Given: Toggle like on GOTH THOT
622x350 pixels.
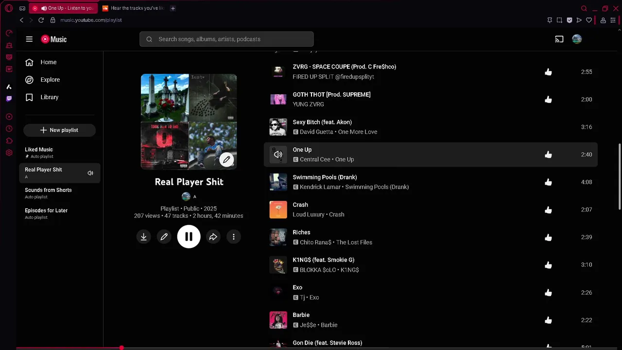Looking at the screenshot, I should click(x=548, y=99).
